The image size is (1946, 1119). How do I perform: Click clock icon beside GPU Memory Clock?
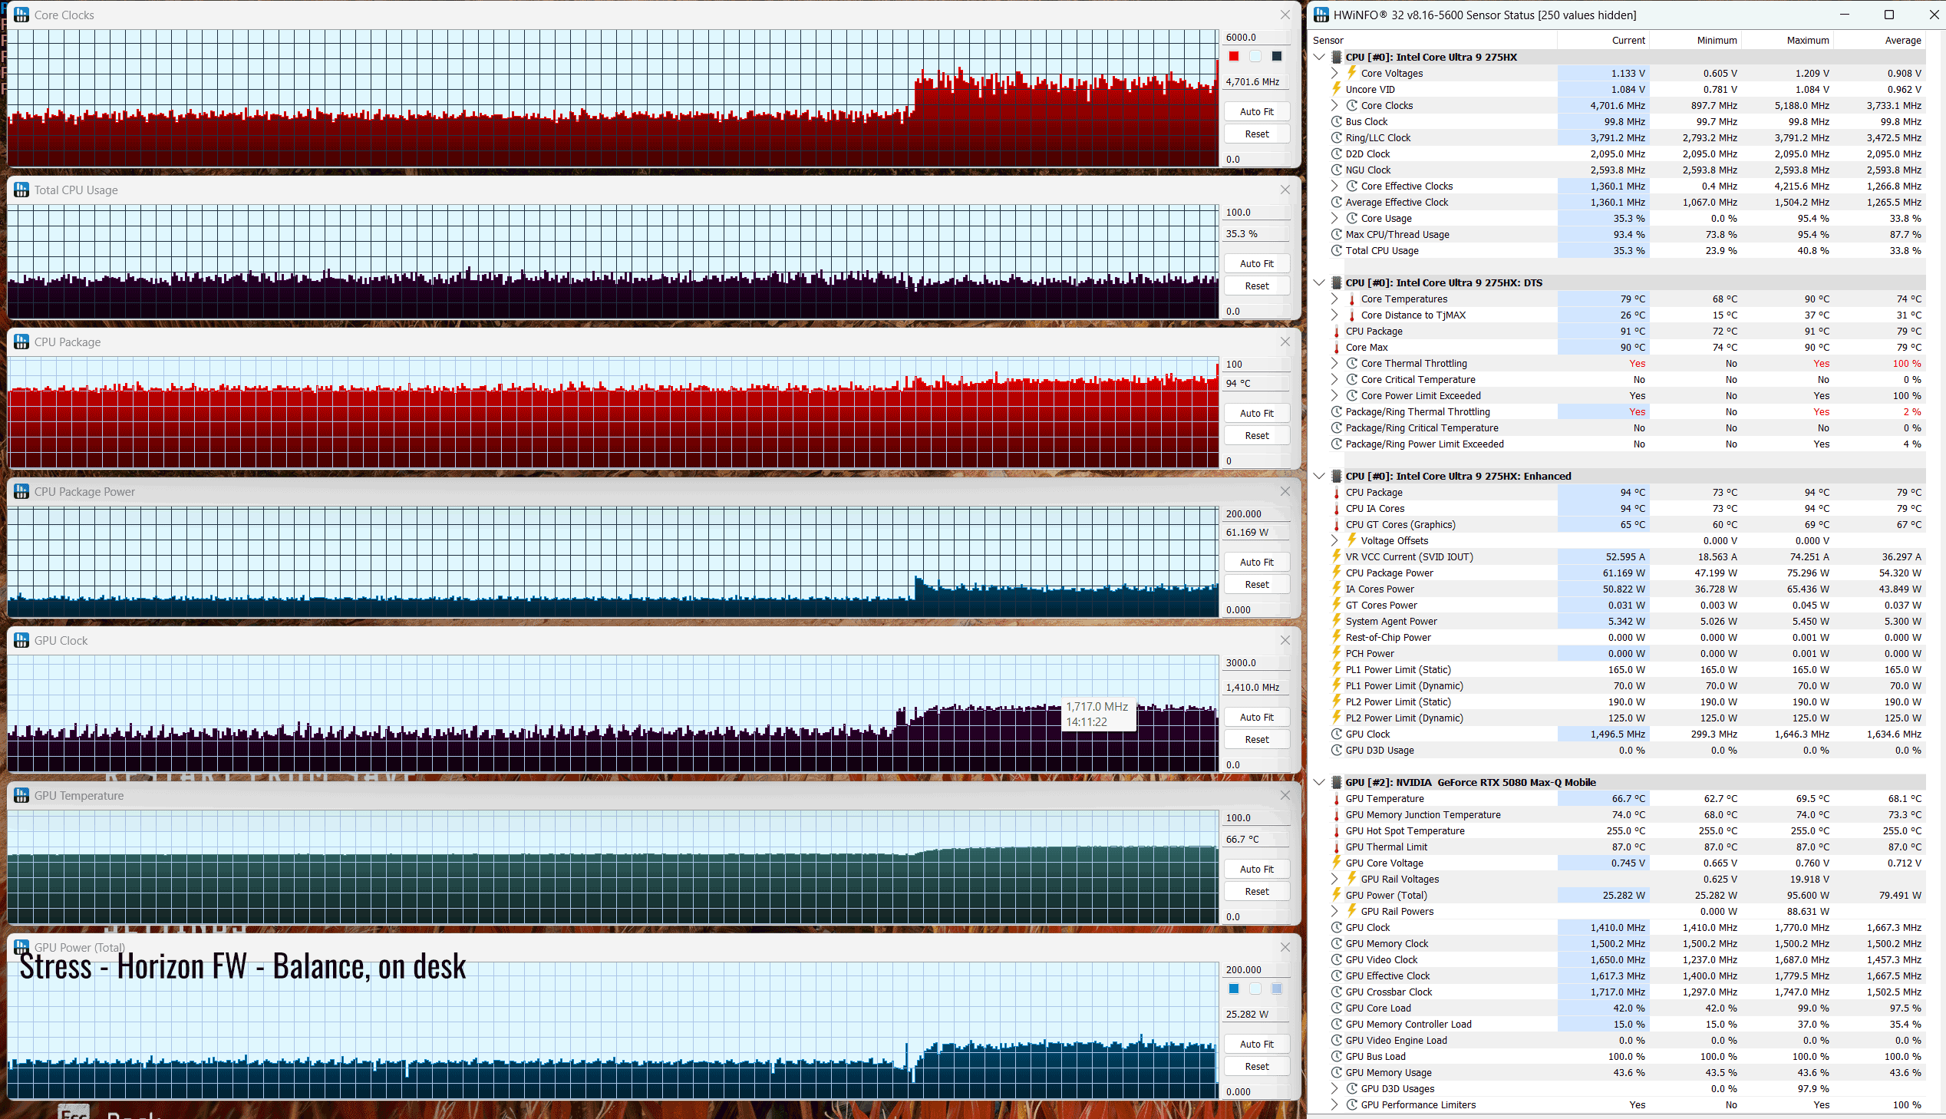(1337, 944)
